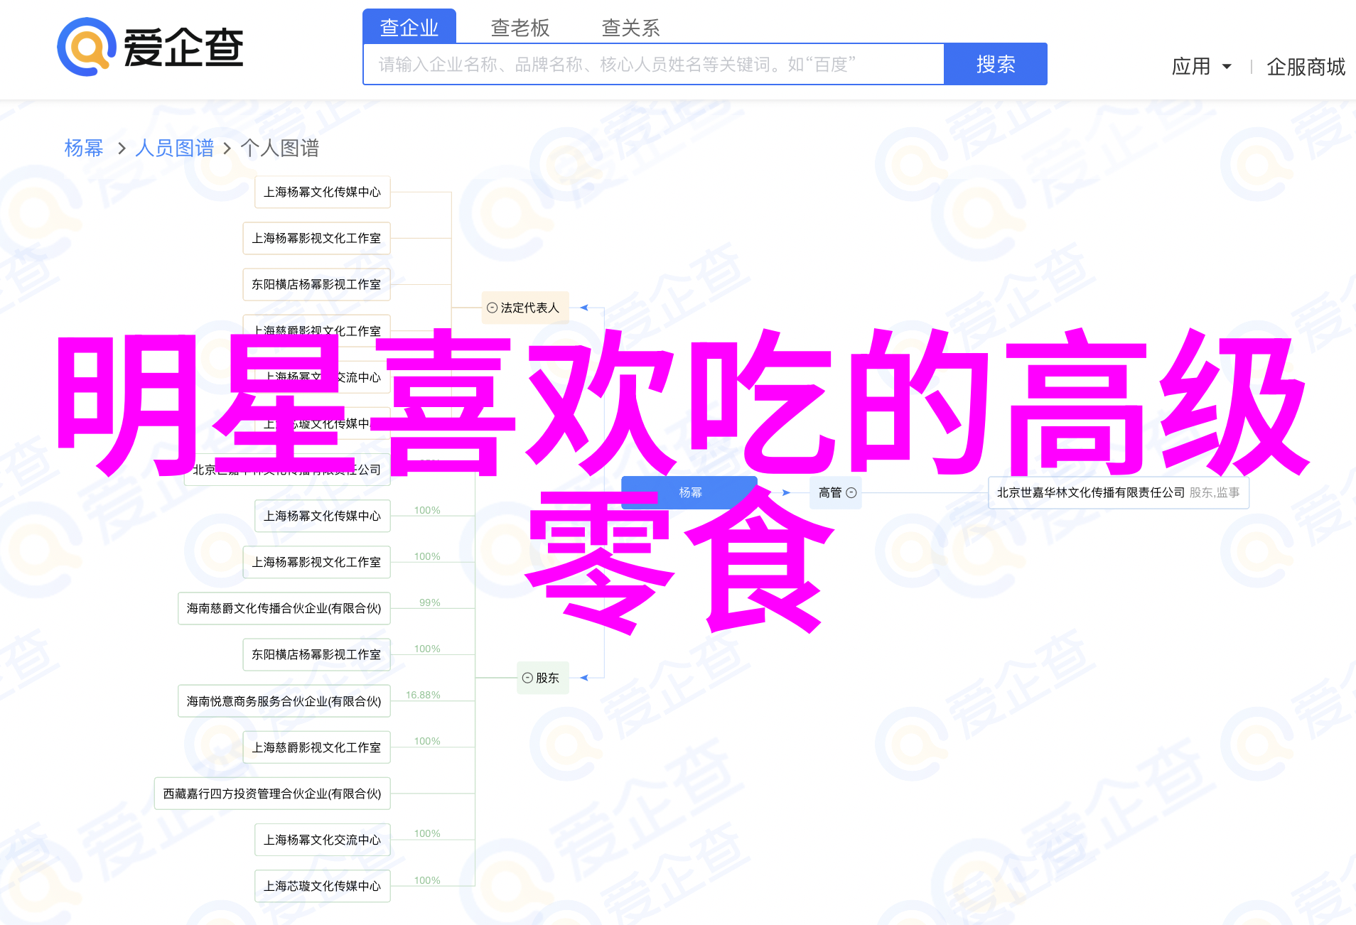
Task: Open the 企服商城 link
Action: point(1306,66)
